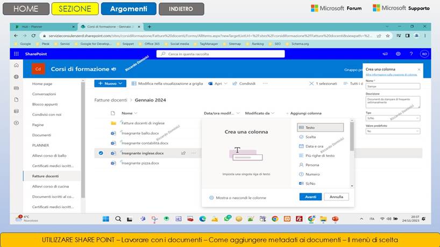Click Mostra o nascondi le colonne
Viewport: 440px width, 247px height.
(238, 198)
